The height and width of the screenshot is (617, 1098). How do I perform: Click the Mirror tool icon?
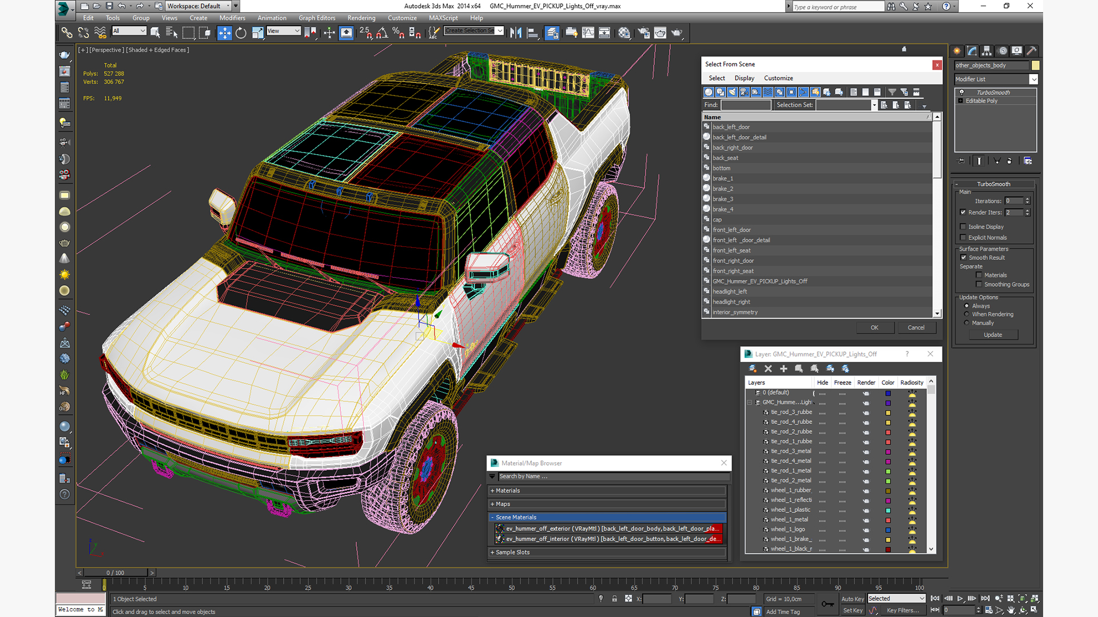516,33
